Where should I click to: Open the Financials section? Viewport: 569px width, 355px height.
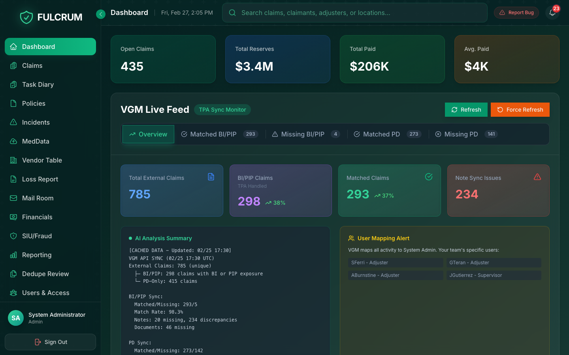point(37,217)
